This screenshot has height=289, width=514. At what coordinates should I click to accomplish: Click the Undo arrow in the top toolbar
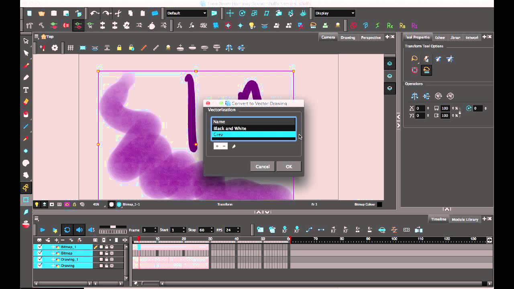[x=94, y=13]
